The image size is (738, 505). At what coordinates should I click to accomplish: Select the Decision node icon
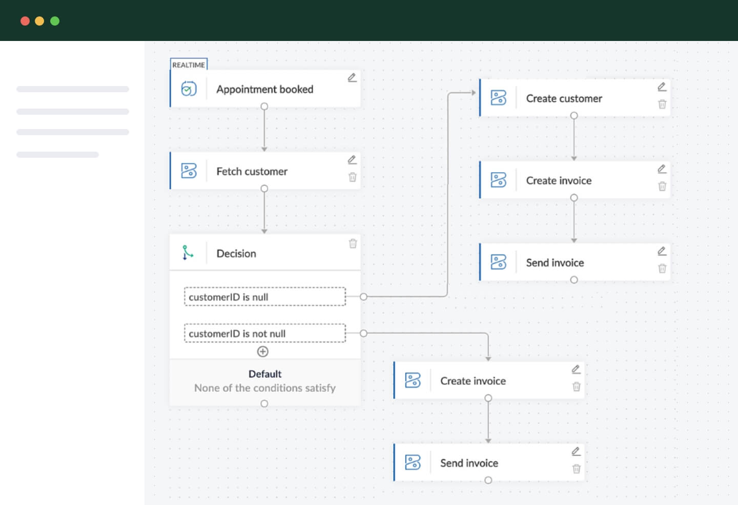[x=188, y=253]
